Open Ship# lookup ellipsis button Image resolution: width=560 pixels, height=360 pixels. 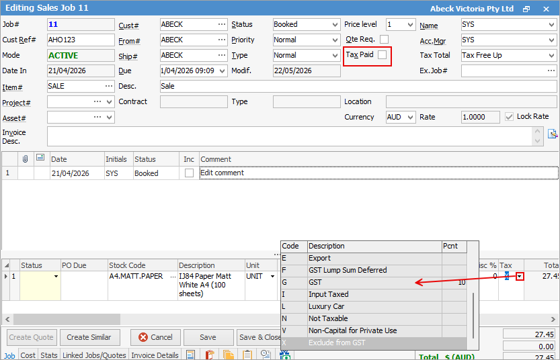(222, 55)
